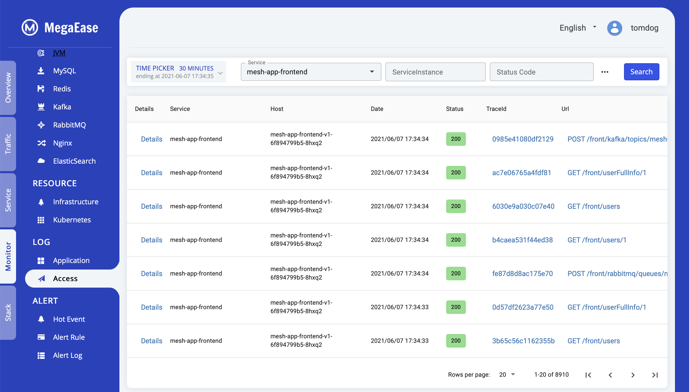Open Details for trace ac7e06765a4fdf81
The width and height of the screenshot is (689, 392).
[x=152, y=173]
